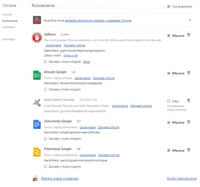
Task: Click AdBlock version number 2.14.4
Action: pyautogui.click(x=65, y=35)
